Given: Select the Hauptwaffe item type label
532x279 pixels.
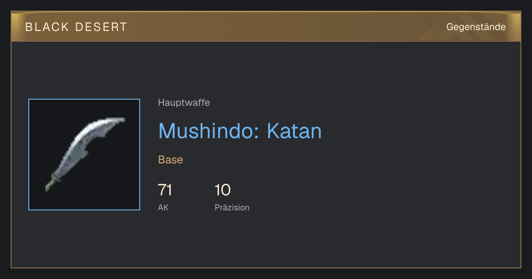Looking at the screenshot, I should click(184, 103).
